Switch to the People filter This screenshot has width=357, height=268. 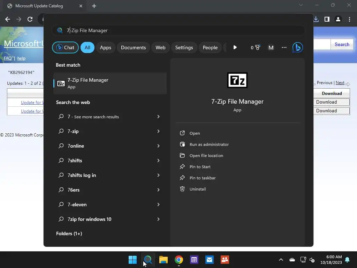tap(210, 47)
